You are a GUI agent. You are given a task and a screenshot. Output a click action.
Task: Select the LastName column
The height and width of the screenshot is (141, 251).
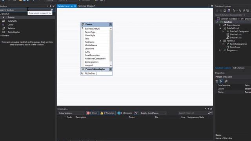pos(89,49)
